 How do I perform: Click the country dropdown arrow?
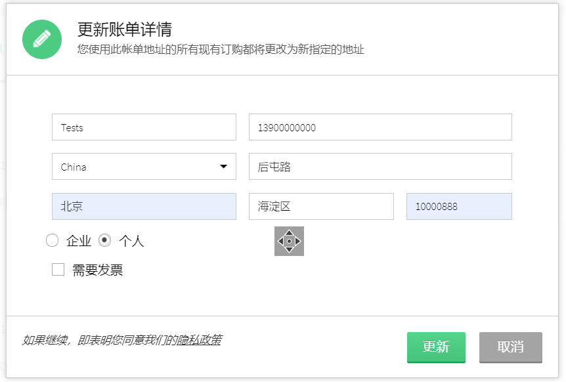point(224,167)
